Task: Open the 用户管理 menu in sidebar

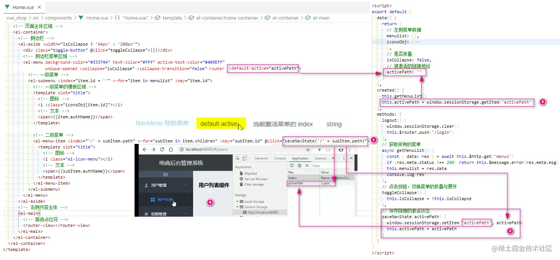Action: [x=166, y=185]
